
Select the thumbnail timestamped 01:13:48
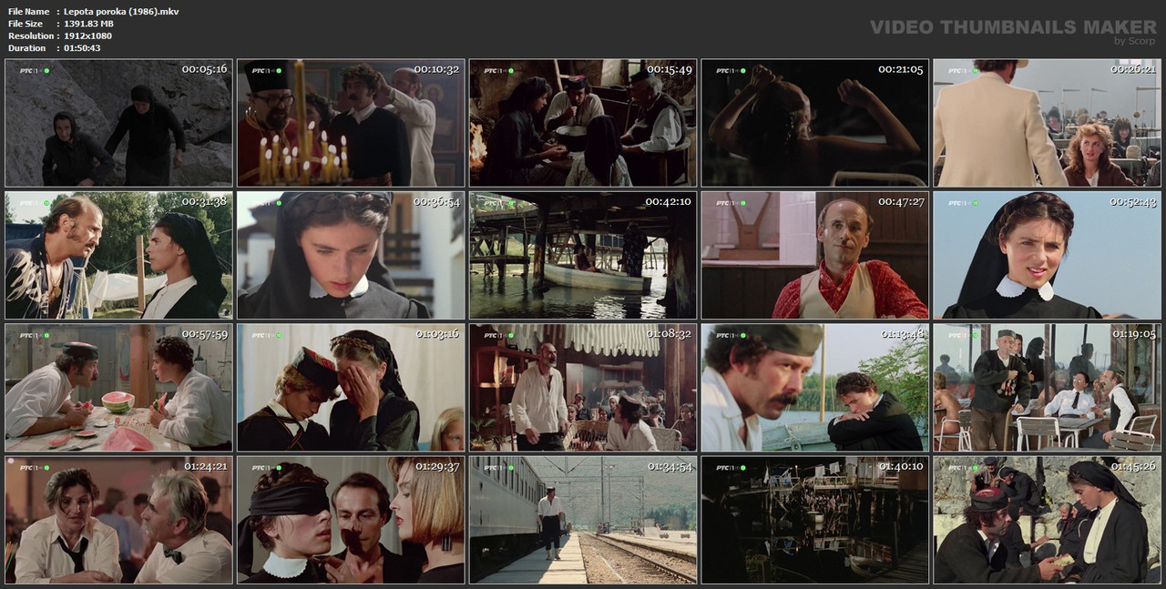click(x=815, y=388)
